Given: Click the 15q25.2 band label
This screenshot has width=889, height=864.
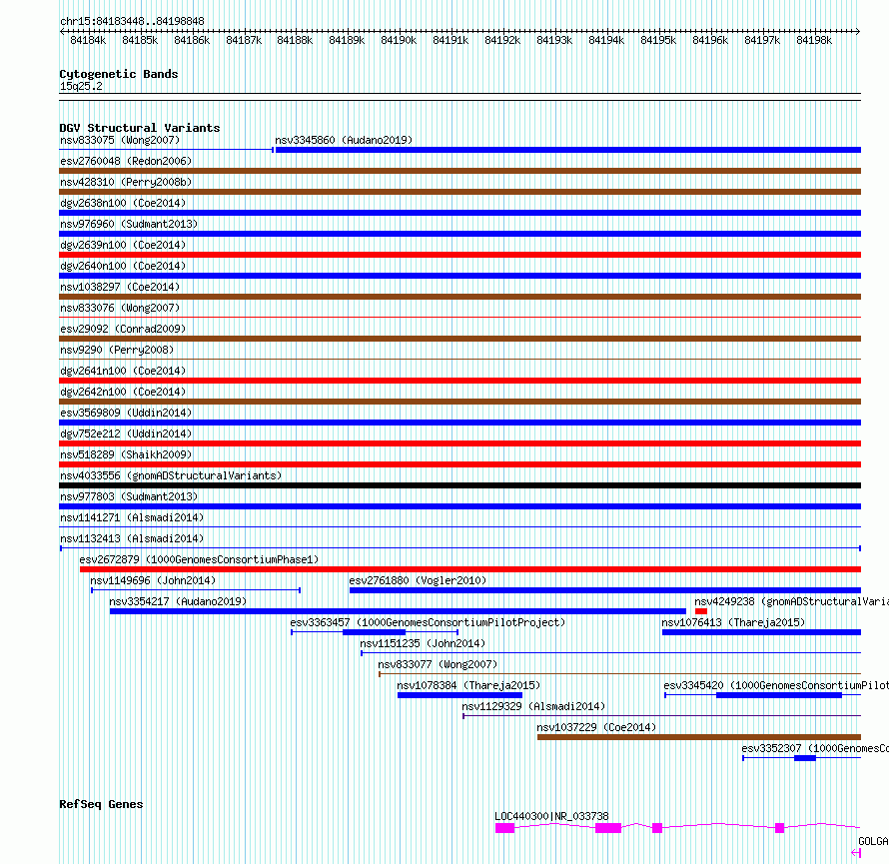Looking at the screenshot, I should click(x=81, y=87).
